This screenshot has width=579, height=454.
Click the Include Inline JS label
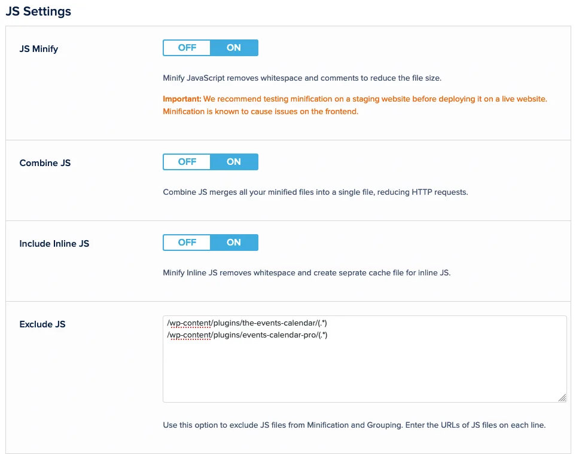[x=54, y=244]
